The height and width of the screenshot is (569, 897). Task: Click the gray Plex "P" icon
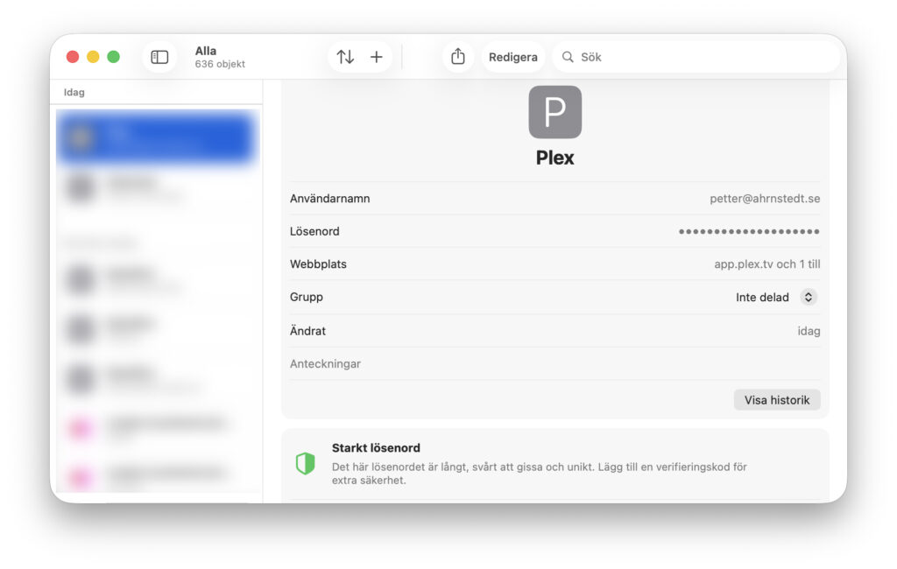[x=554, y=112]
